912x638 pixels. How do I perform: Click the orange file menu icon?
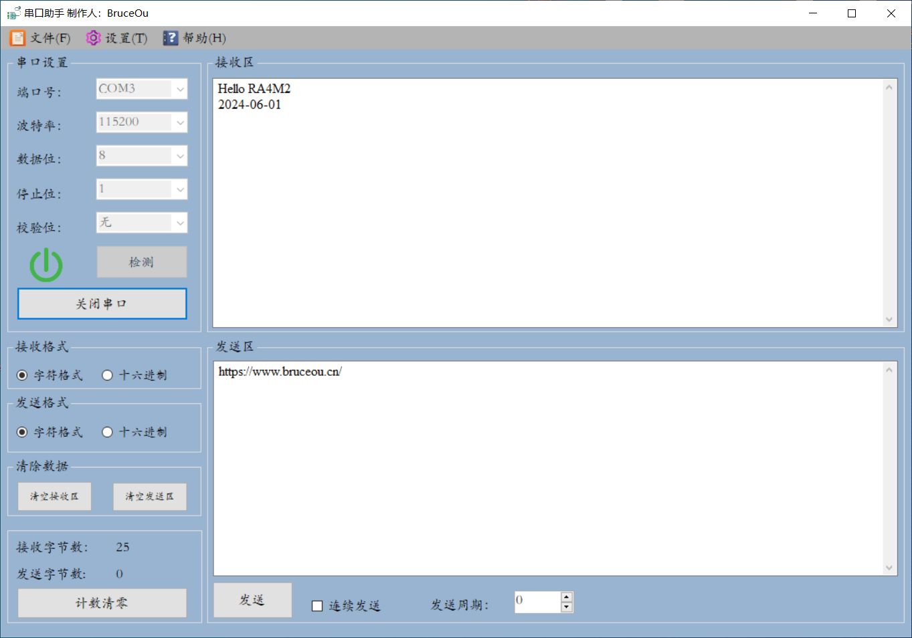click(17, 38)
